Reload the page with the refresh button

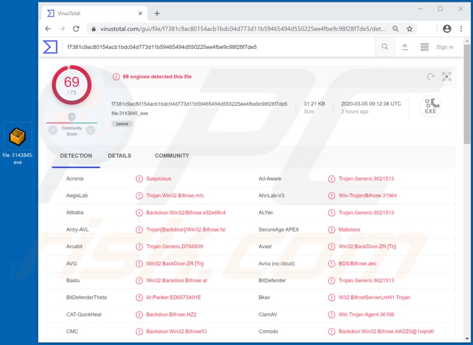76,29
